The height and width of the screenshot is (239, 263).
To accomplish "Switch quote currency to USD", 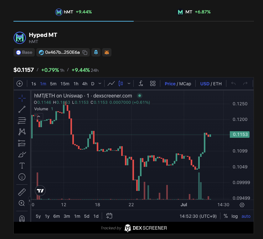I will pyautogui.click(x=205, y=84).
